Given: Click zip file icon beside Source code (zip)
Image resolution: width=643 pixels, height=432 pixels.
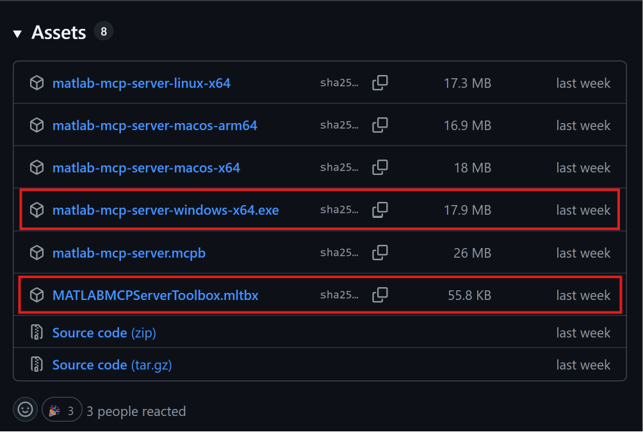Looking at the screenshot, I should tap(37, 332).
